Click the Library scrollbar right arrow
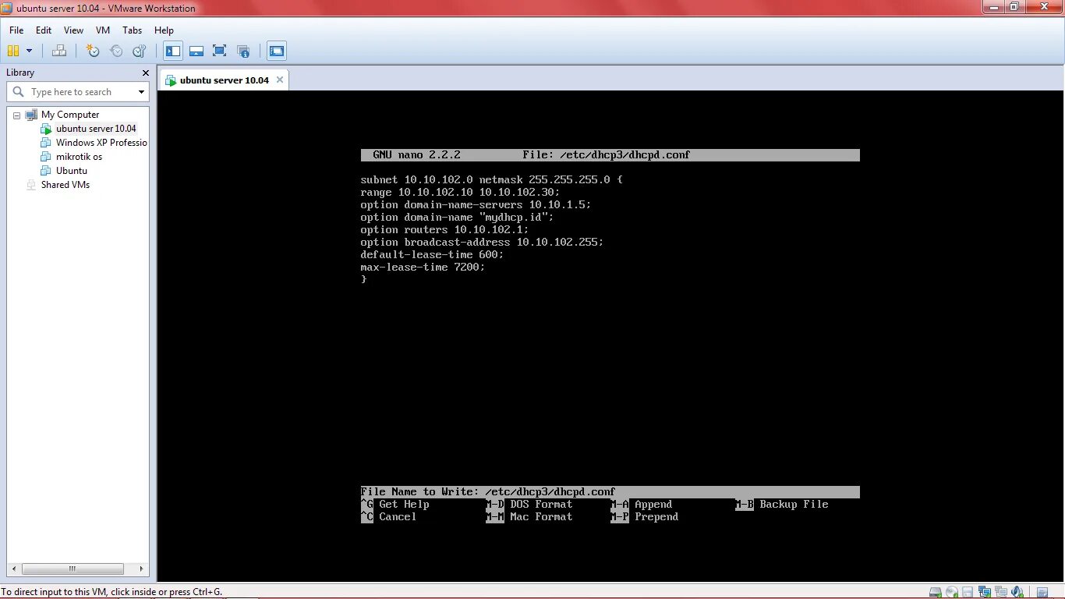 coord(143,569)
